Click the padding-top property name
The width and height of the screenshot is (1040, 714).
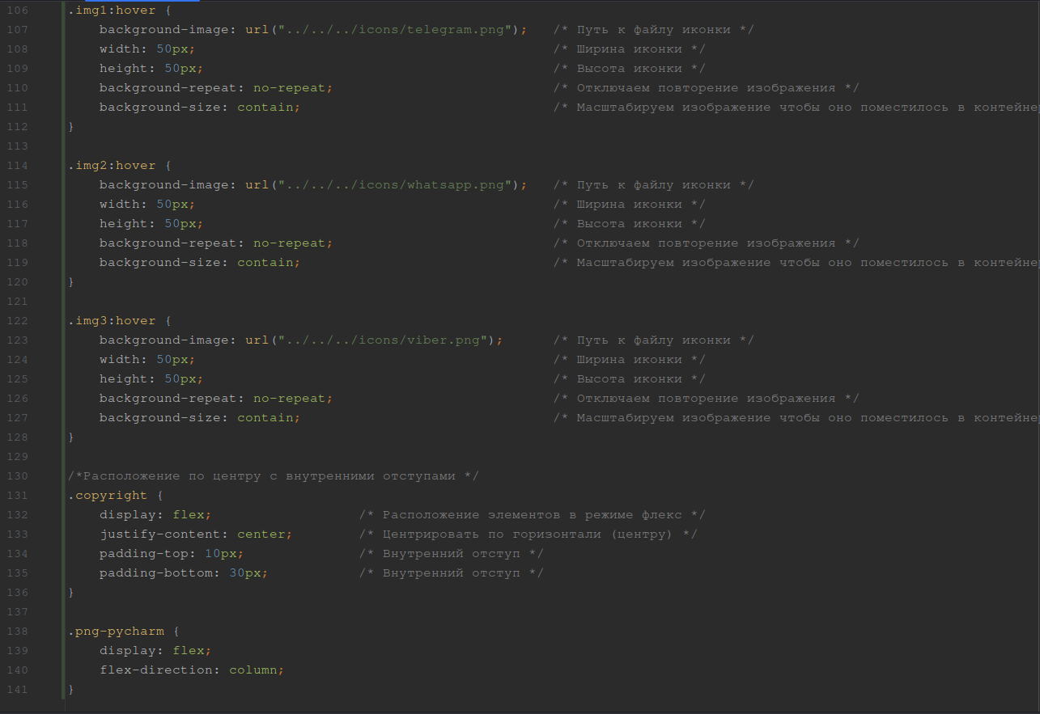143,554
